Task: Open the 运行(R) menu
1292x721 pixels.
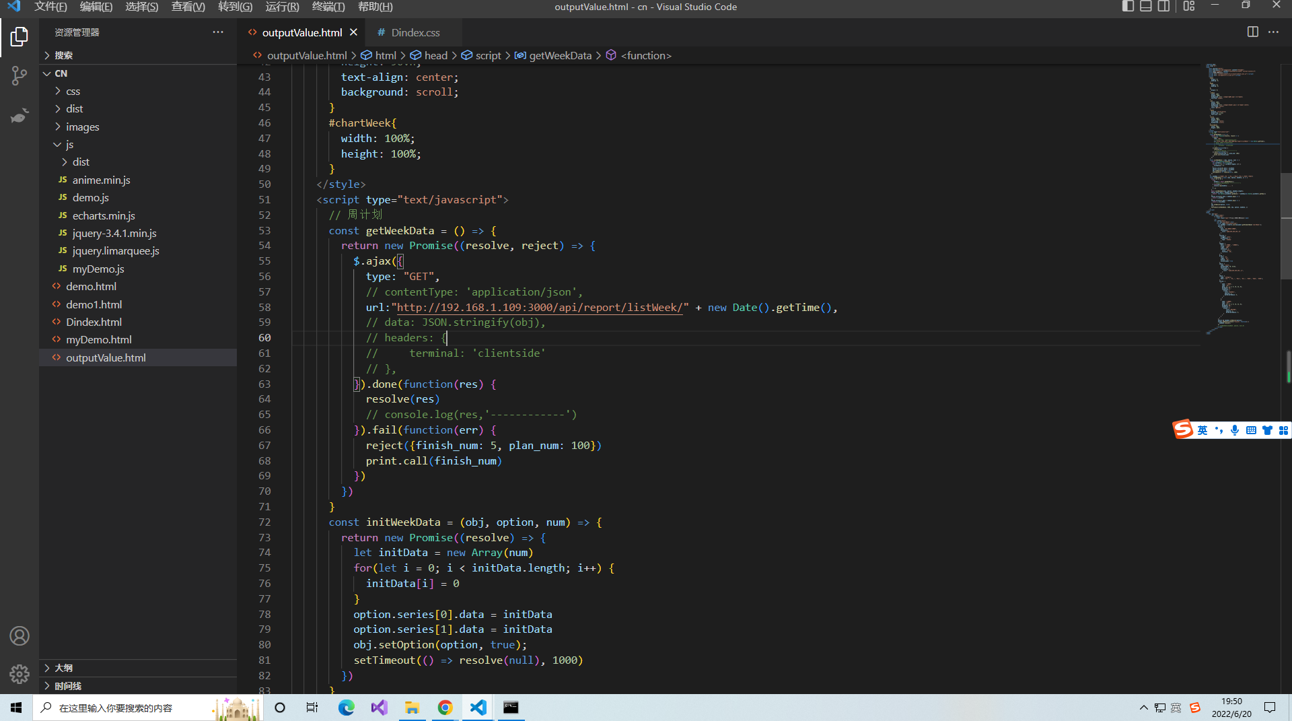Action: [282, 7]
